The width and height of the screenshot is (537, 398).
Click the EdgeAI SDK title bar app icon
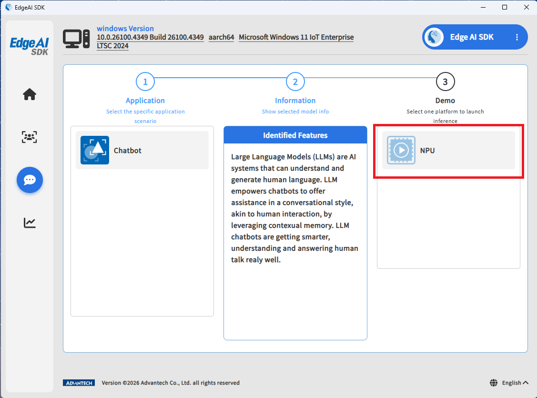point(8,7)
